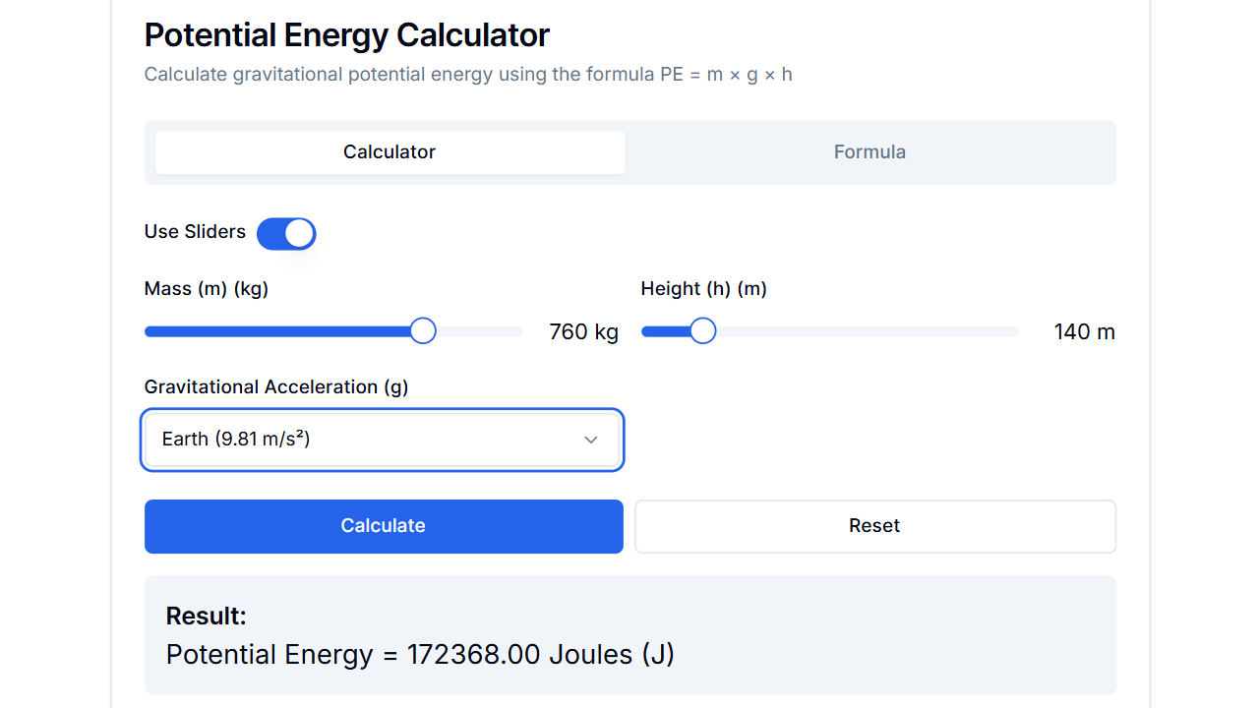Open the gravitational acceleration dropdown chevron
1259x708 pixels.
click(590, 440)
